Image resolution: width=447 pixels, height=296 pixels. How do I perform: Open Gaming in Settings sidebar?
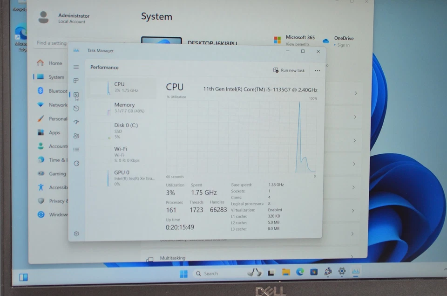click(51, 173)
